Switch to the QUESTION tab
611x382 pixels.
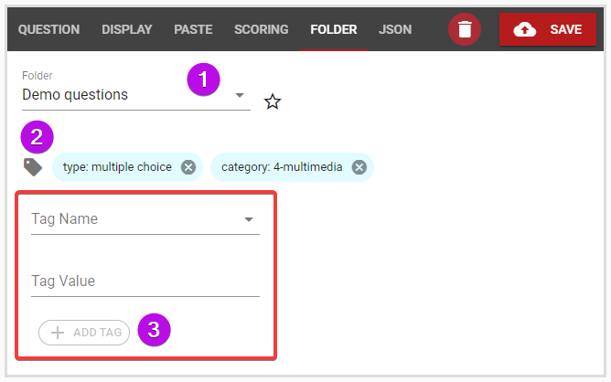point(48,29)
